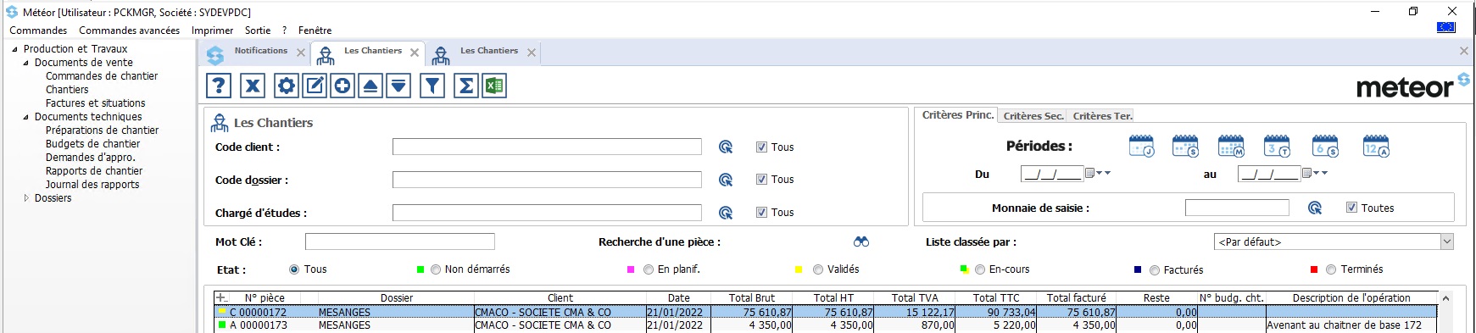Open the Sortie menu
Viewport: 1476px width, 333px height.
point(258,31)
